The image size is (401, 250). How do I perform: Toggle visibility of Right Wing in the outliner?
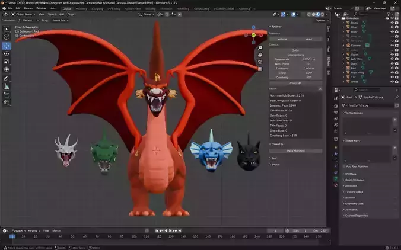coord(392,72)
